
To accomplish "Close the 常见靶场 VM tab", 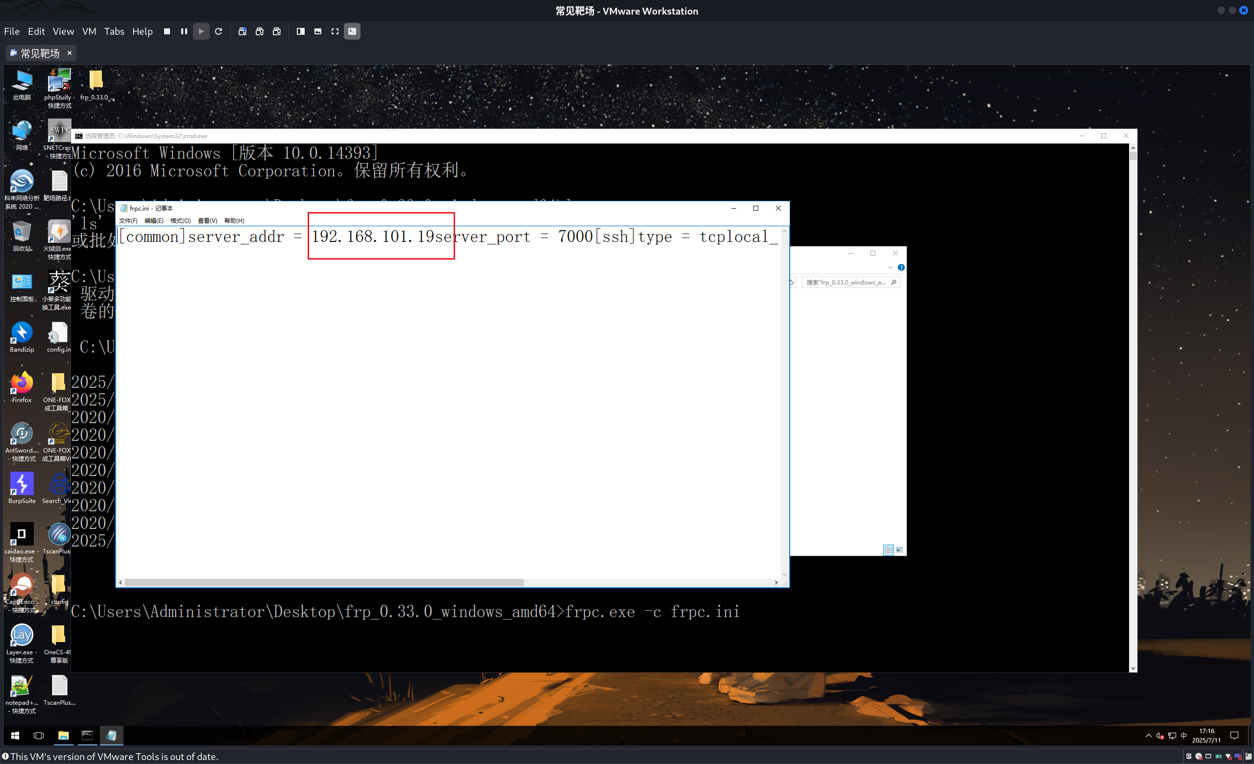I will [x=69, y=53].
